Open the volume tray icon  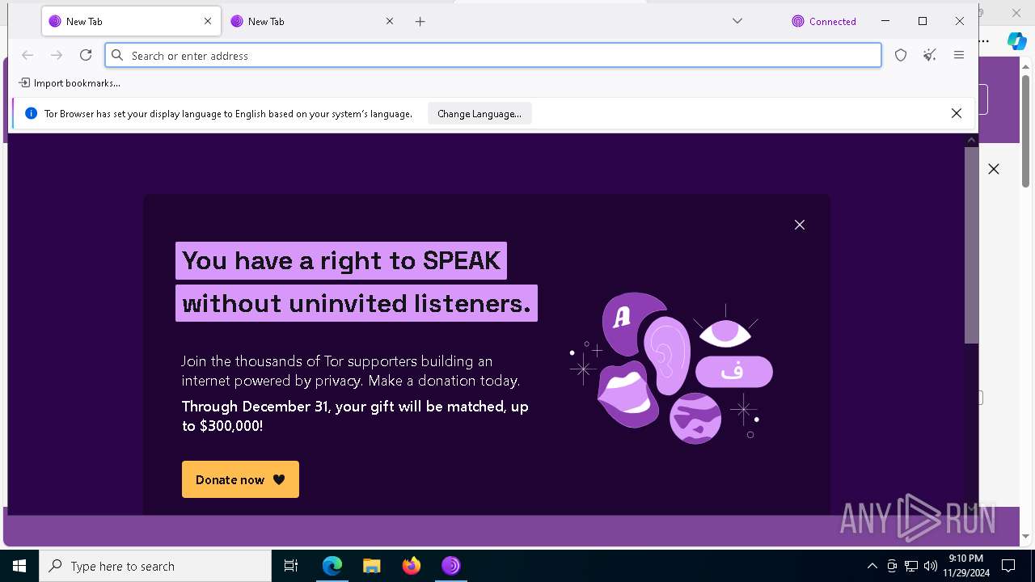coord(931,566)
